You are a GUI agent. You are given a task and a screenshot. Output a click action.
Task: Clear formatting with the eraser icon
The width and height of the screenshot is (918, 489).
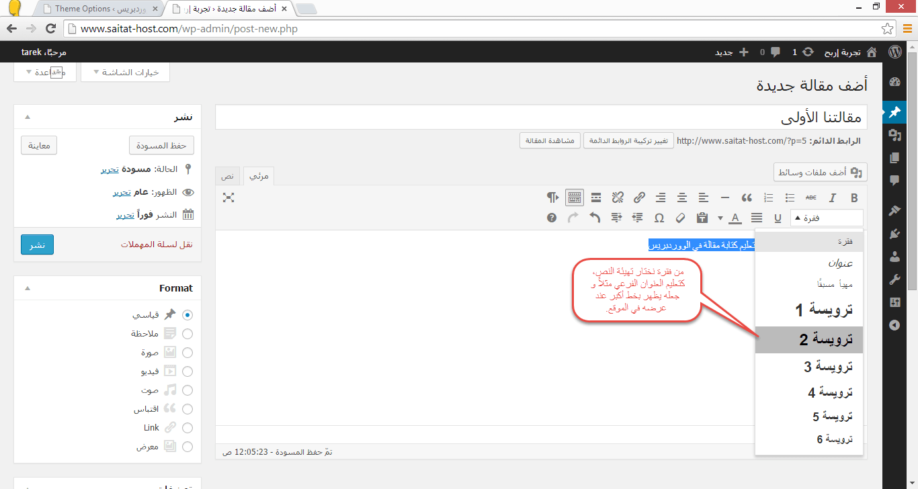pos(681,218)
